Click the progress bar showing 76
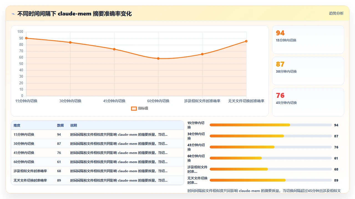The image size is (355, 199). (x=271, y=147)
